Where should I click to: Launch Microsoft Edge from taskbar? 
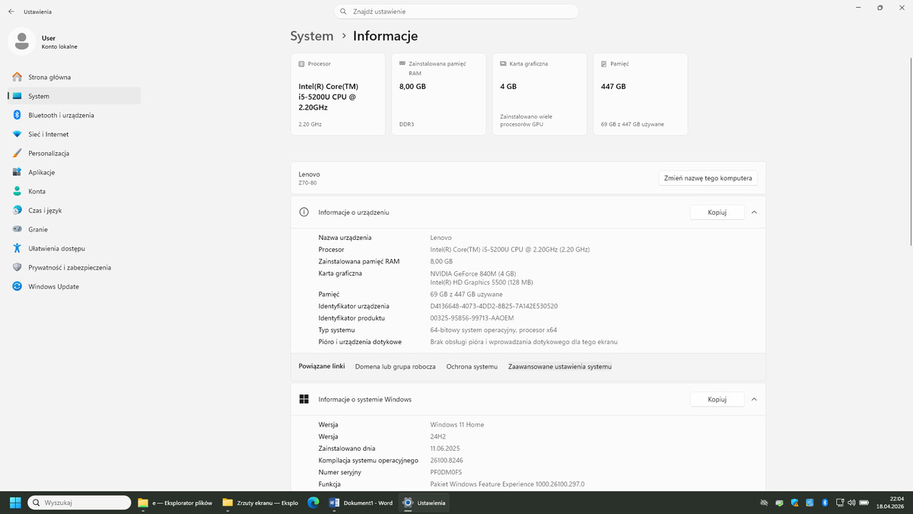pos(313,503)
